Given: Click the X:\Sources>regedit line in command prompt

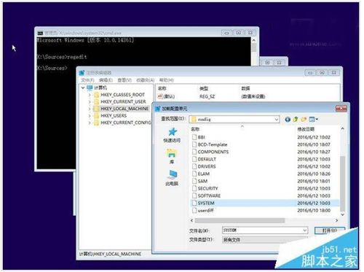Looking at the screenshot, I should pyautogui.click(x=62, y=57).
